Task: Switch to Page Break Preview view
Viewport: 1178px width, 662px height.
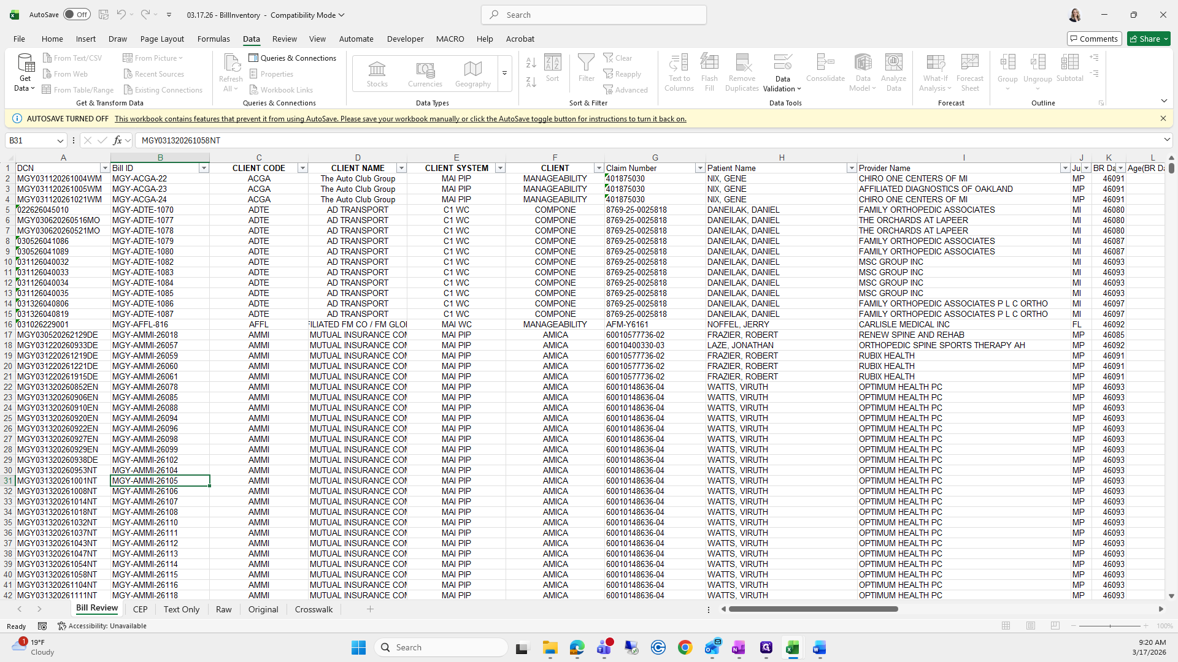Action: (x=1055, y=626)
